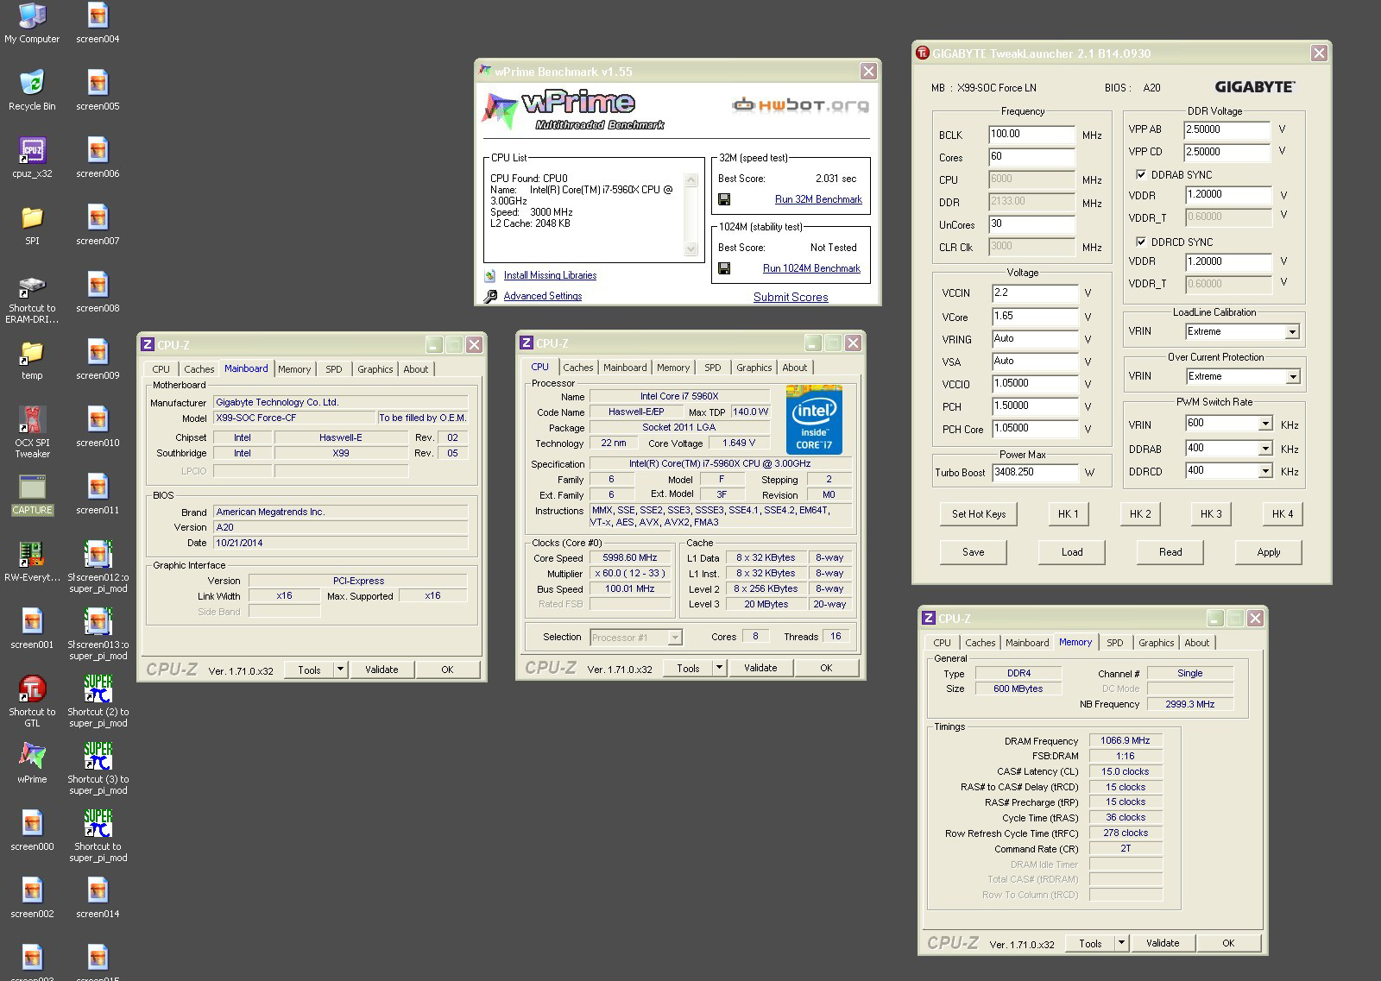
Task: Open PWM Switch Rate DDRAB dropdown
Action: click(x=1264, y=449)
